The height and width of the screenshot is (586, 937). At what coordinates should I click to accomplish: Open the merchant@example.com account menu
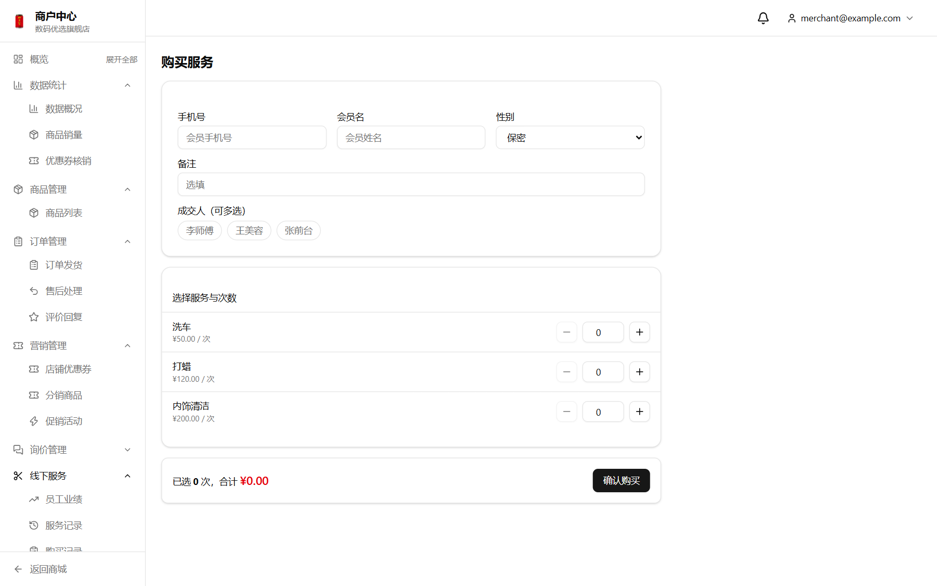(851, 18)
